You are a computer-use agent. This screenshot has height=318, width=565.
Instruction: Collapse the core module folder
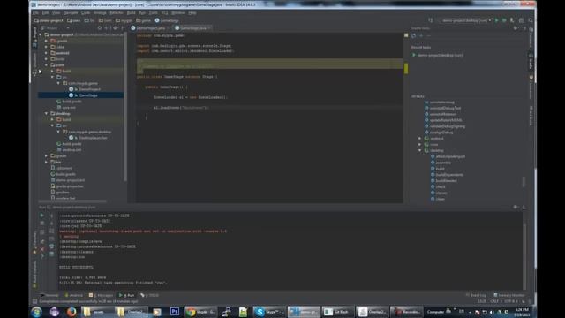tap(46, 65)
